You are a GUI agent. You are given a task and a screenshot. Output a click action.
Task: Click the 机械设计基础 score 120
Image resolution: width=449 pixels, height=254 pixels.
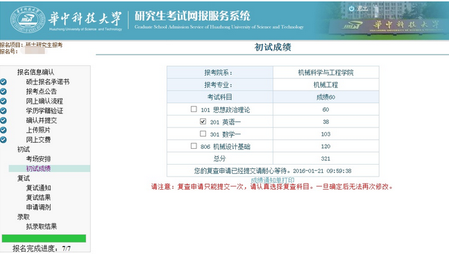click(x=325, y=146)
